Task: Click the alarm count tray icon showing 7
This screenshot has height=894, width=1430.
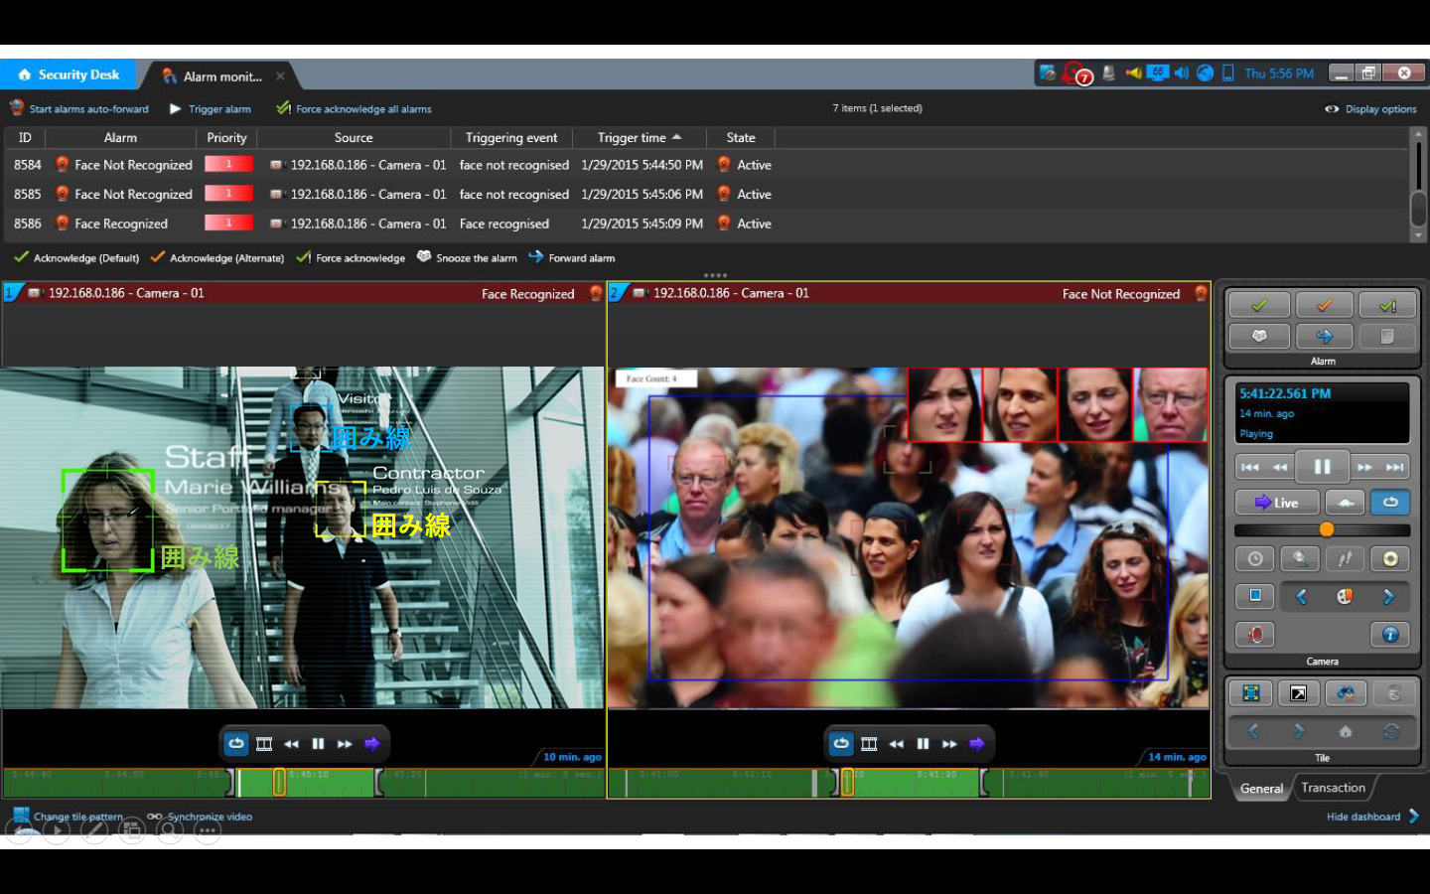Action: [x=1076, y=74]
